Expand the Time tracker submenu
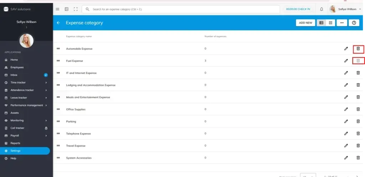Screen dimensions: 365x177 46,83
